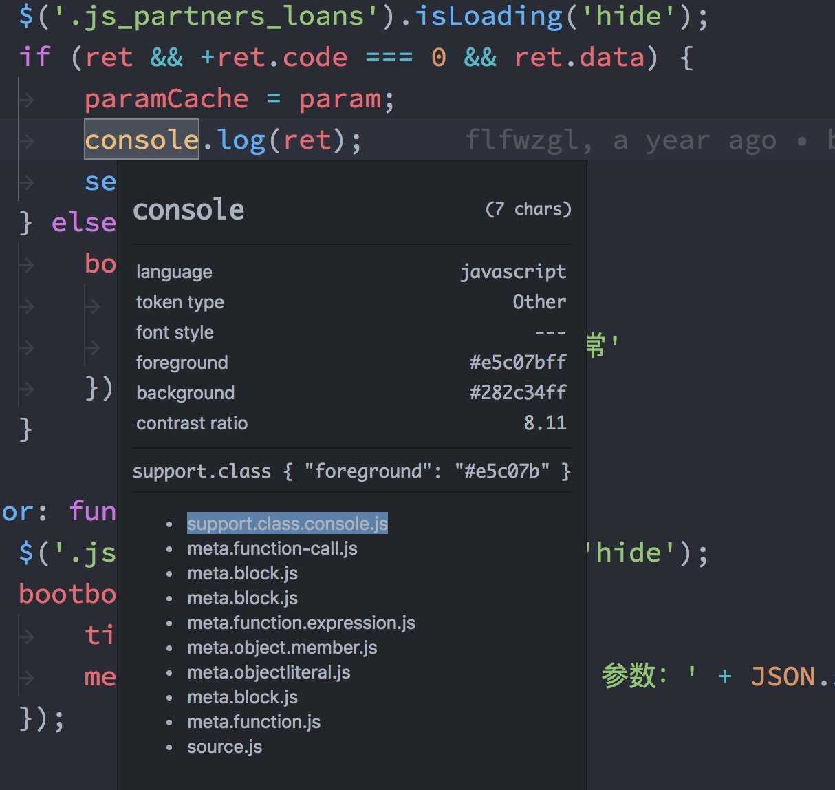Click the foreground color value #e5c07bff

(515, 362)
